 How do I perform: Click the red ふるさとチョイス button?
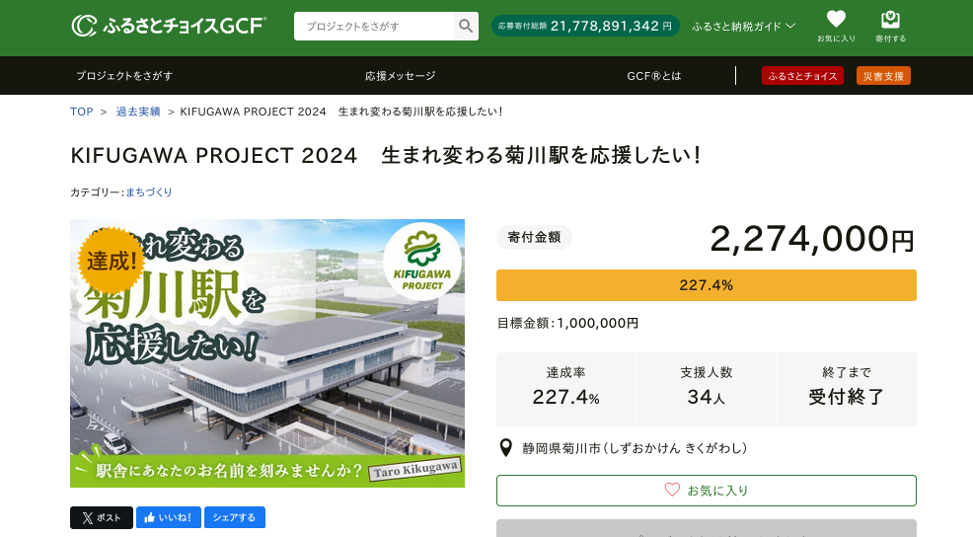click(x=802, y=76)
